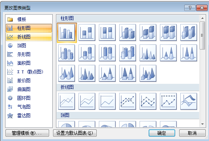Pick the line with markers chart
The image size is (209, 141).
click(x=128, y=101)
